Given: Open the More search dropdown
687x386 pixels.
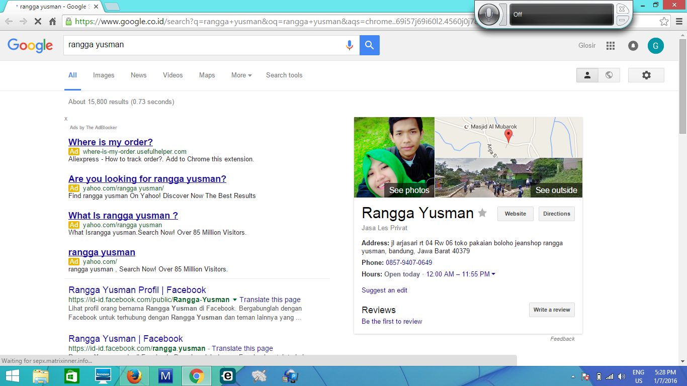Looking at the screenshot, I should tap(241, 75).
